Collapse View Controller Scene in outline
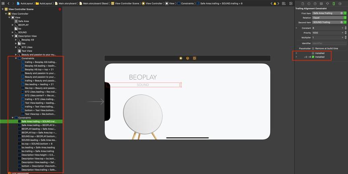 point(3,9)
